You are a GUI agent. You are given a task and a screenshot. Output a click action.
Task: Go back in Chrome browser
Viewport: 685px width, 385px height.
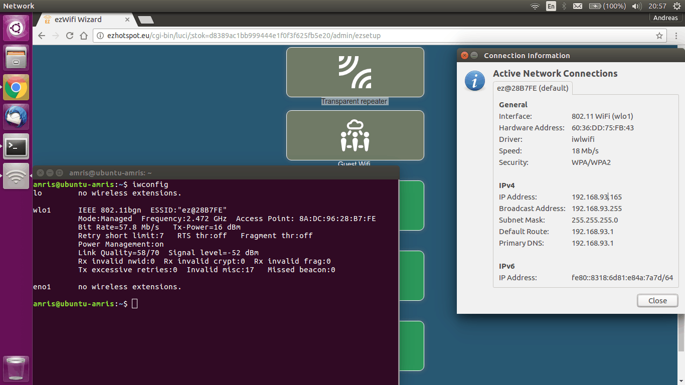[x=42, y=36]
